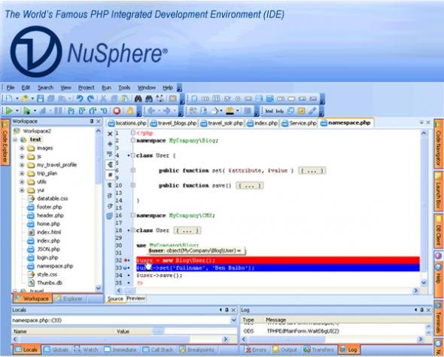Open the Run button dropdown arrow
The image size is (444, 357).
[x=17, y=111]
